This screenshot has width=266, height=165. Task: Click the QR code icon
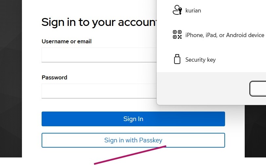[x=177, y=34]
